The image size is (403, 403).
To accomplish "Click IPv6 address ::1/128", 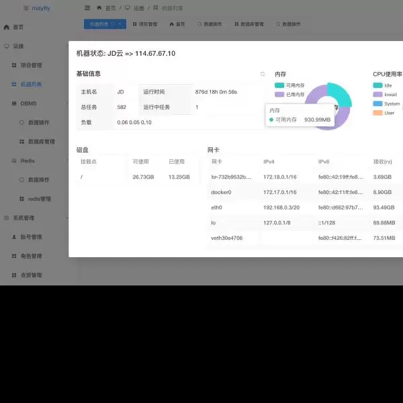I will (x=326, y=222).
